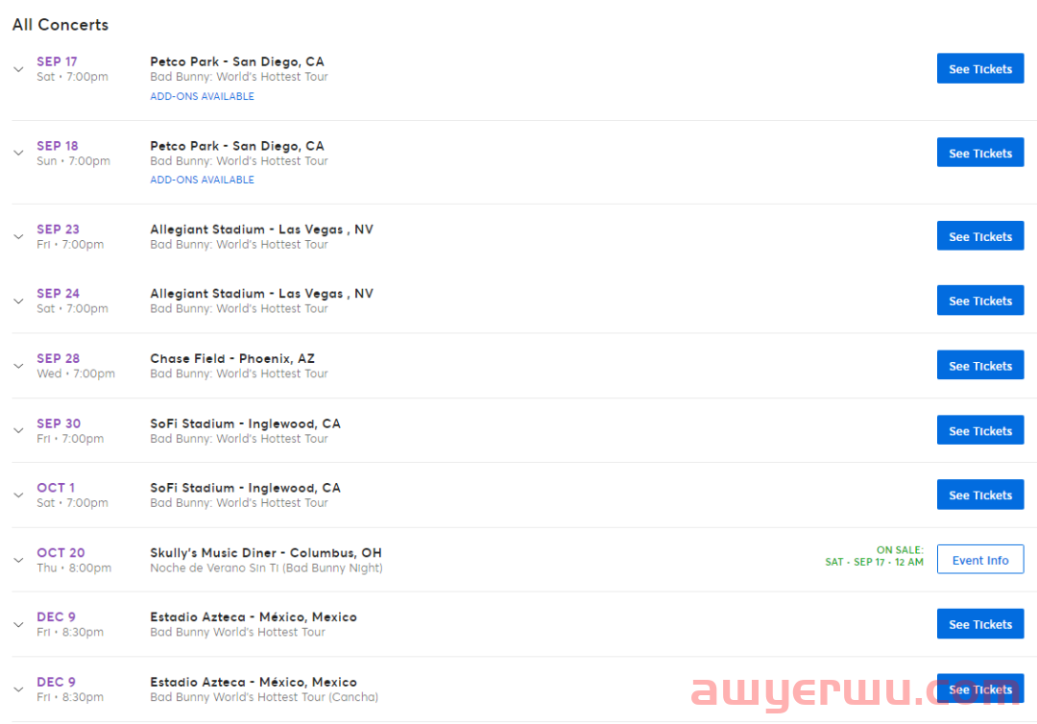Open ADD-ONS AVAILABLE link for SEP 18

tap(202, 181)
